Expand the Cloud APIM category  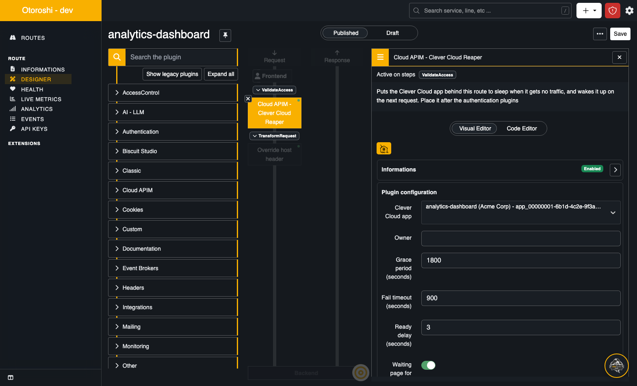[x=173, y=190]
